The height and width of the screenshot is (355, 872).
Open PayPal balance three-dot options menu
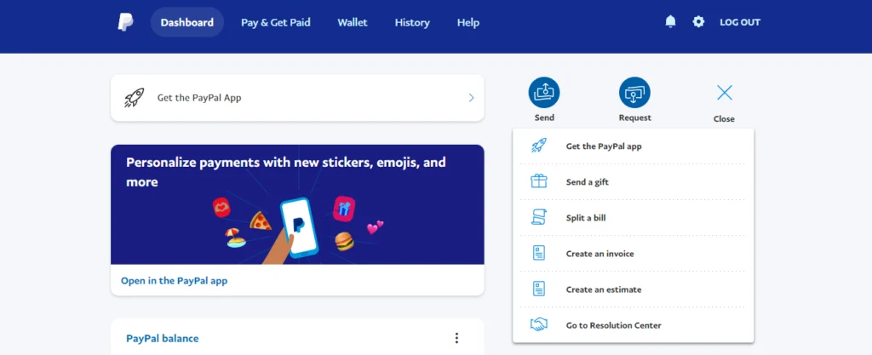pyautogui.click(x=456, y=338)
